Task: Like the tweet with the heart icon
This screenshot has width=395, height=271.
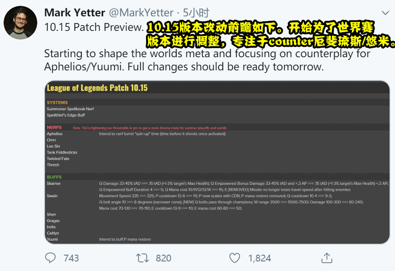Action: (235, 258)
